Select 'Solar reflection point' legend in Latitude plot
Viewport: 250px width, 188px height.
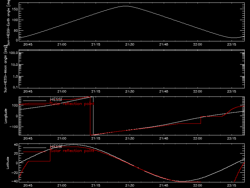coord(72,151)
